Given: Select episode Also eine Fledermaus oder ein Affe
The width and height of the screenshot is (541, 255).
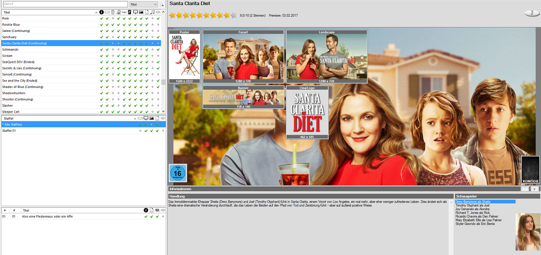Looking at the screenshot, I should pyautogui.click(x=83, y=216).
